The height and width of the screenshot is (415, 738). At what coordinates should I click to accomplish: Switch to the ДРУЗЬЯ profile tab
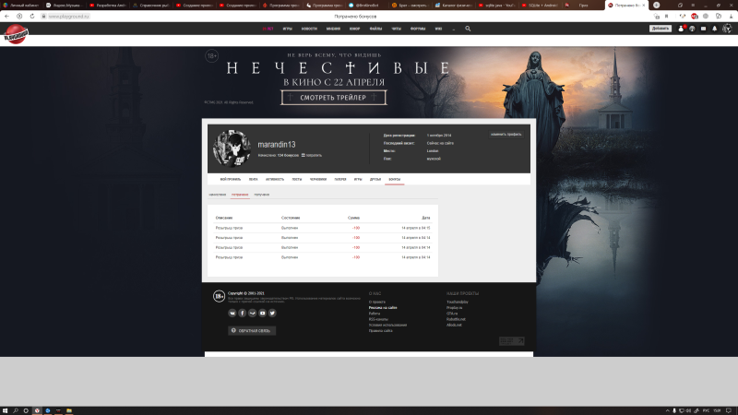click(x=375, y=179)
